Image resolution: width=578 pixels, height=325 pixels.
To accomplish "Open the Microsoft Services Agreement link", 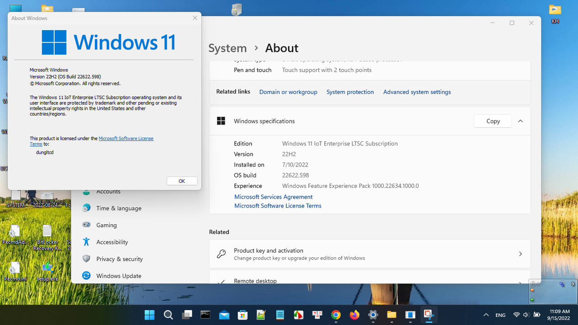I will tap(273, 197).
